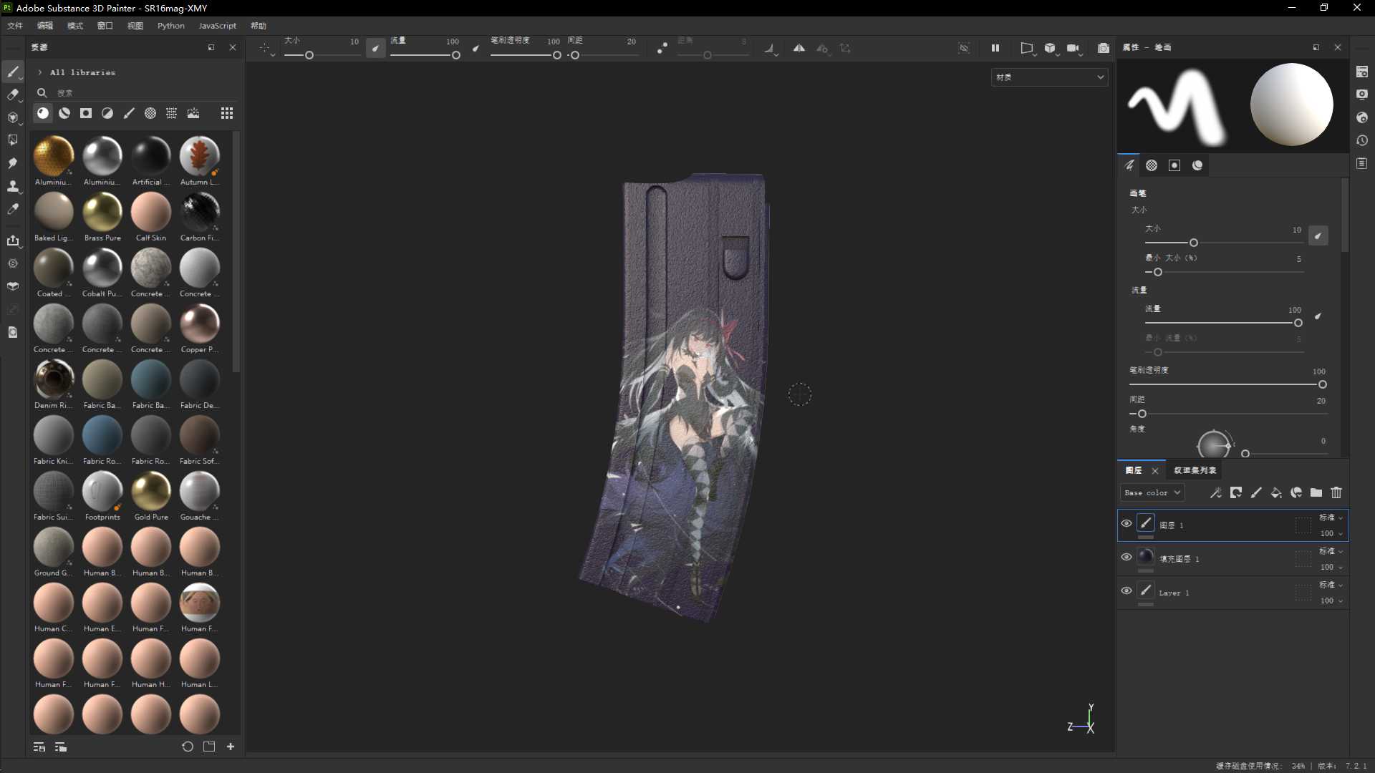This screenshot has width=1375, height=773.
Task: Delete the selected layer
Action: 1336,492
